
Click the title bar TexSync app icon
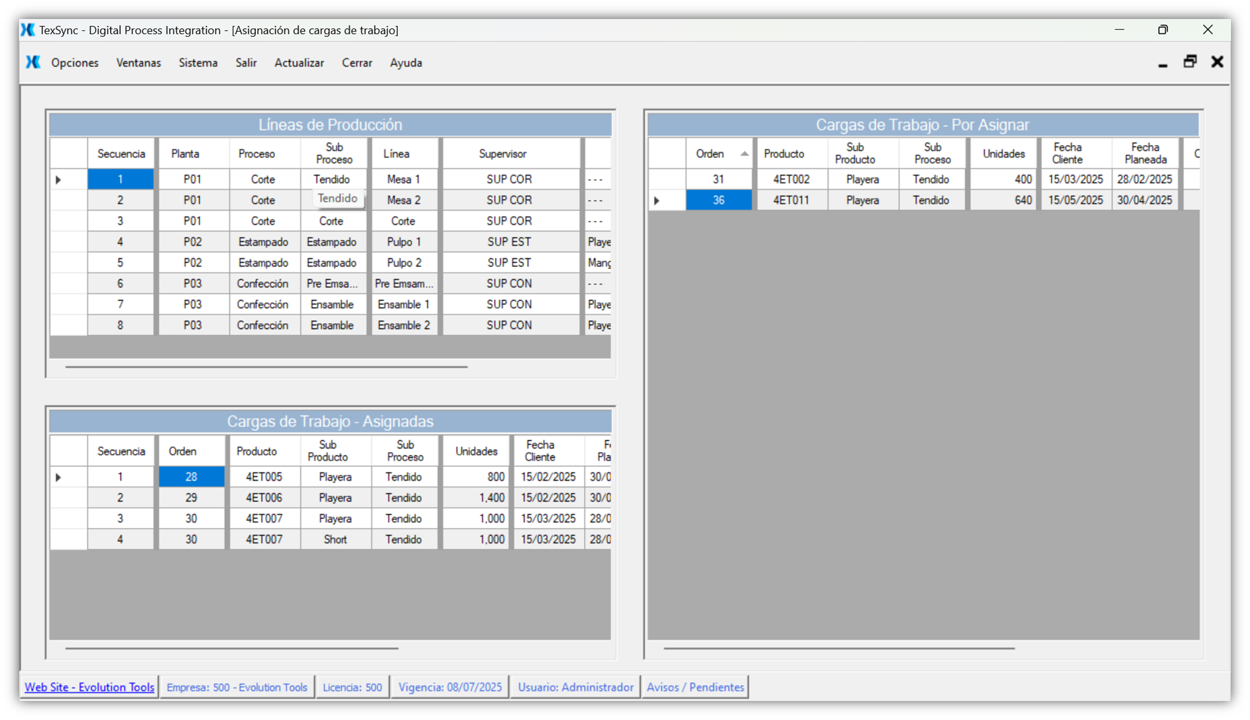pyautogui.click(x=28, y=30)
